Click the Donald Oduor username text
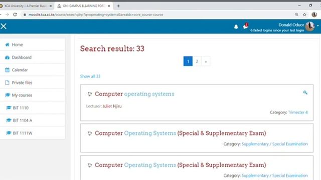 (291, 25)
